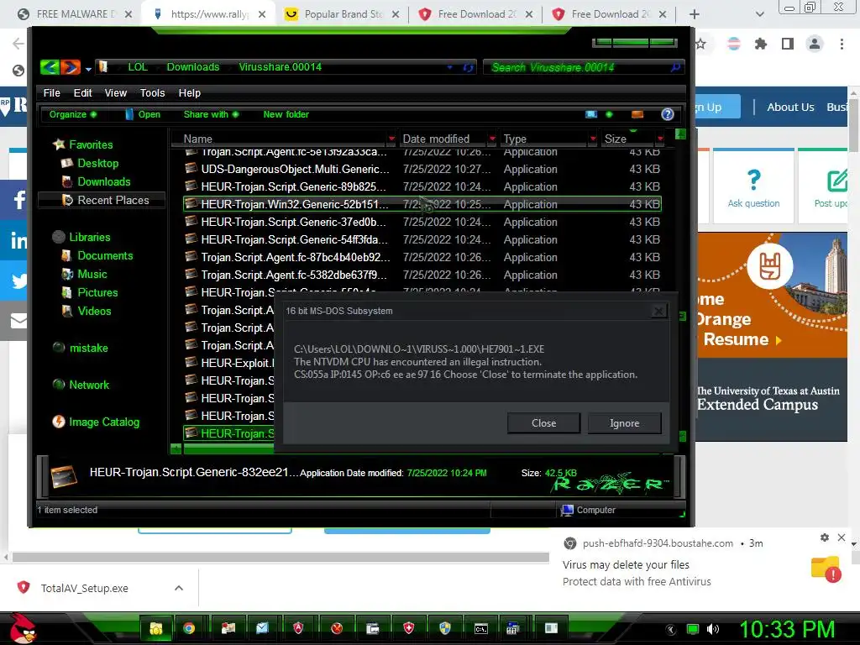Open a new Chrome tab
This screenshot has height=645, width=860.
[694, 14]
